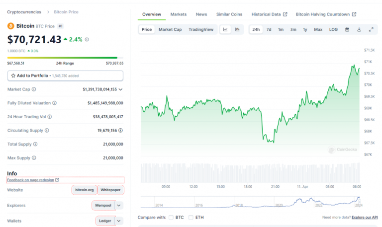382x227 pixels.
Task: Select the 1m time range
Action: click(x=281, y=29)
